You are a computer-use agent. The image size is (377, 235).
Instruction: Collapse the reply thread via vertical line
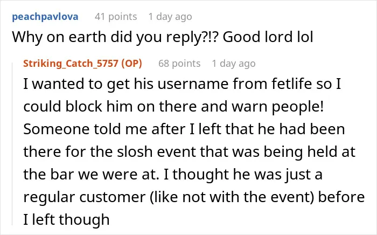click(x=12, y=143)
